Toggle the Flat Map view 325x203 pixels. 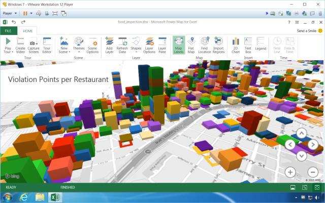(191, 45)
